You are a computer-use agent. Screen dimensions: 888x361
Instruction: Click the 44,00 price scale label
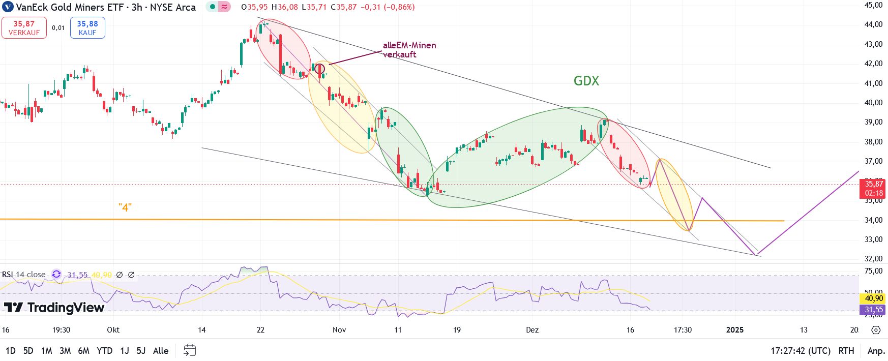[x=874, y=24]
